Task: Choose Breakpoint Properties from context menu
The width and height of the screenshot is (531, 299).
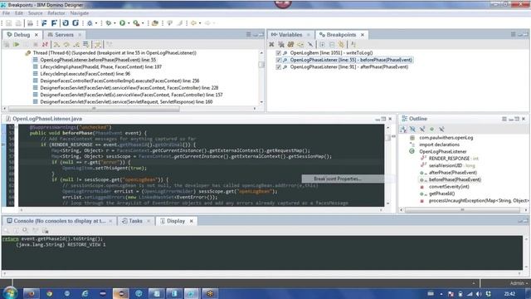Action: pos(338,179)
